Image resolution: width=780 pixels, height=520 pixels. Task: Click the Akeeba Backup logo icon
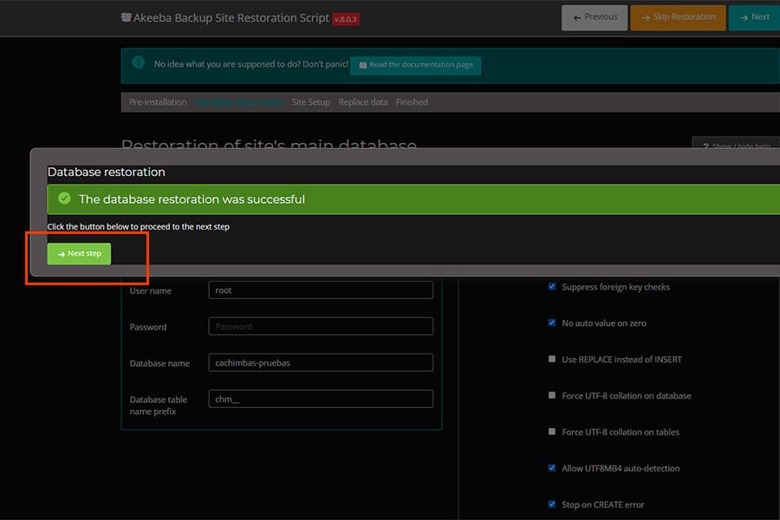(x=126, y=17)
